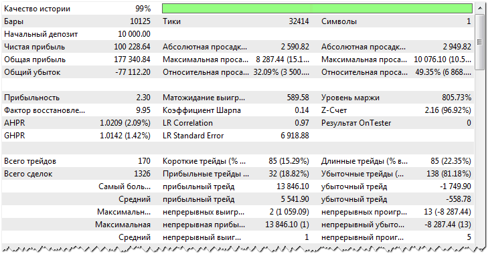Select the LR Standard Error value 6 918.88

click(295, 136)
